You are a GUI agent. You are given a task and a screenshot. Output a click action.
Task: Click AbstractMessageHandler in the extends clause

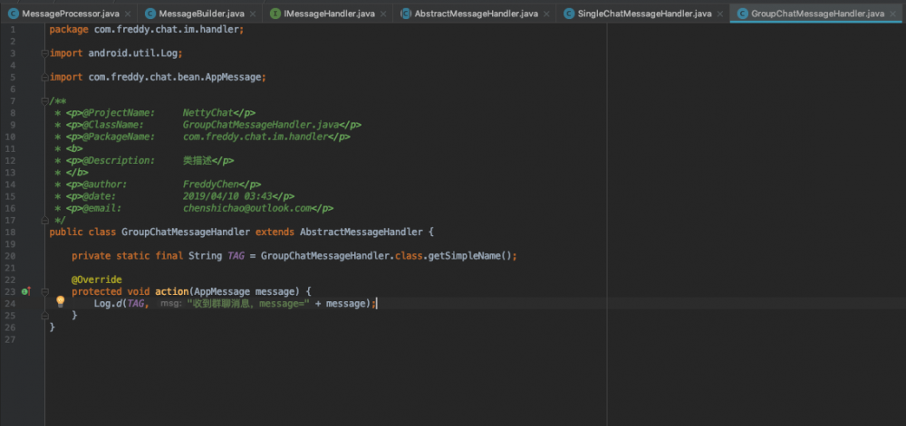(x=361, y=232)
